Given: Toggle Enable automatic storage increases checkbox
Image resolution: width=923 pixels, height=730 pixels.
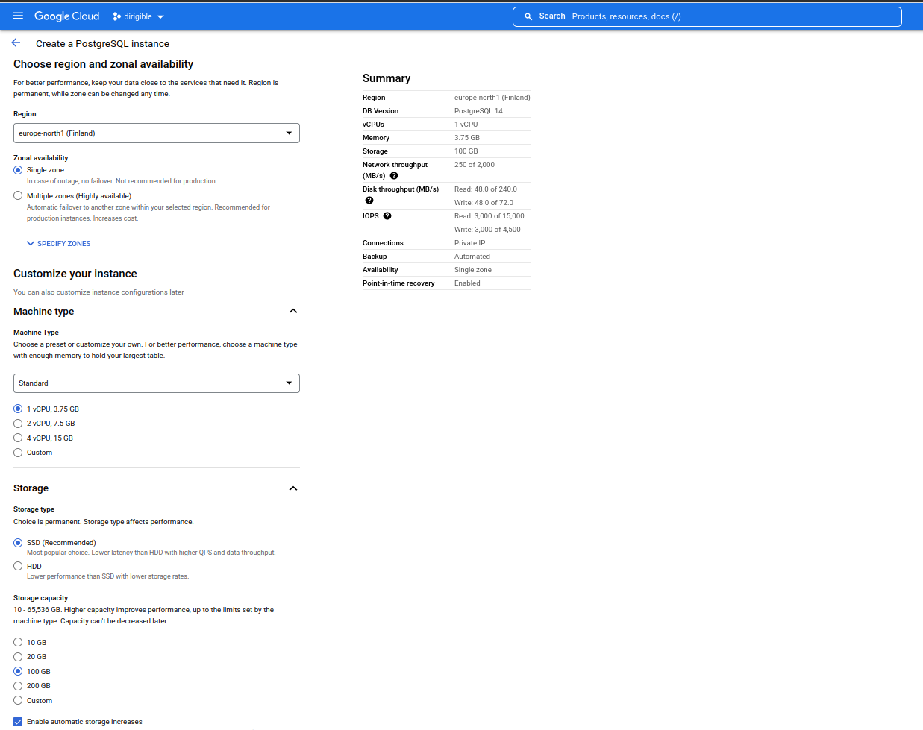Looking at the screenshot, I should (18, 722).
